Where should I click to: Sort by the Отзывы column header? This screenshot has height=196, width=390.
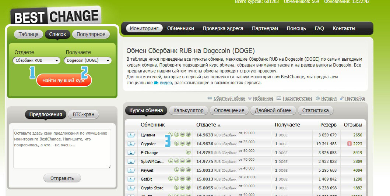[353, 125]
